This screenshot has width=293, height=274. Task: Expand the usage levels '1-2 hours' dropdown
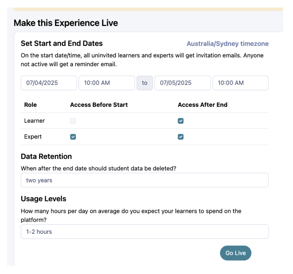pyautogui.click(x=144, y=232)
